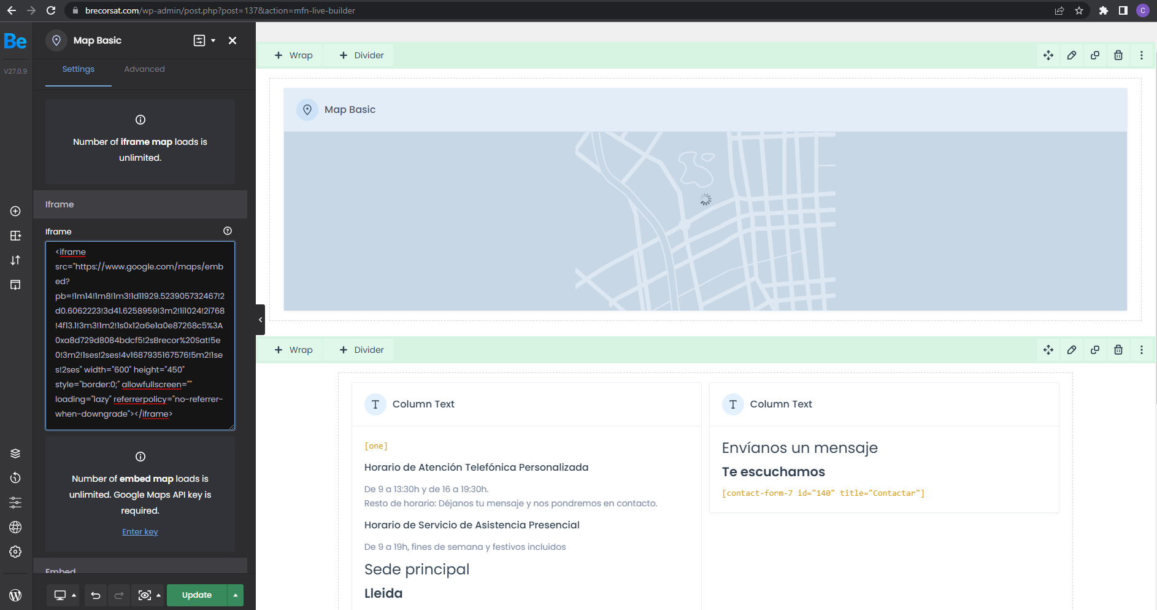Move the first section with move icon
This screenshot has width=1157, height=610.
pyautogui.click(x=1048, y=55)
